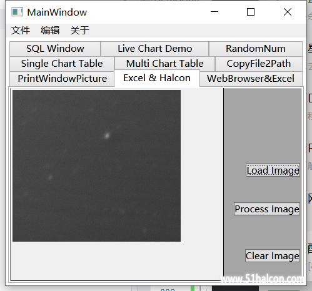Switch to Multi Chart Table tab

164,64
